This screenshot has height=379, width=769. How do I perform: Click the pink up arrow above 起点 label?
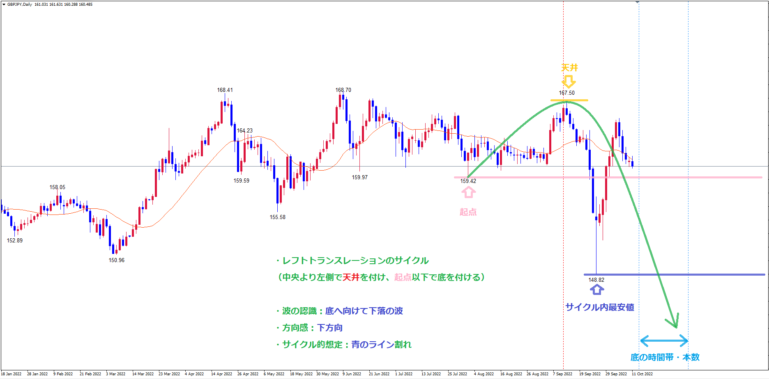coord(468,192)
